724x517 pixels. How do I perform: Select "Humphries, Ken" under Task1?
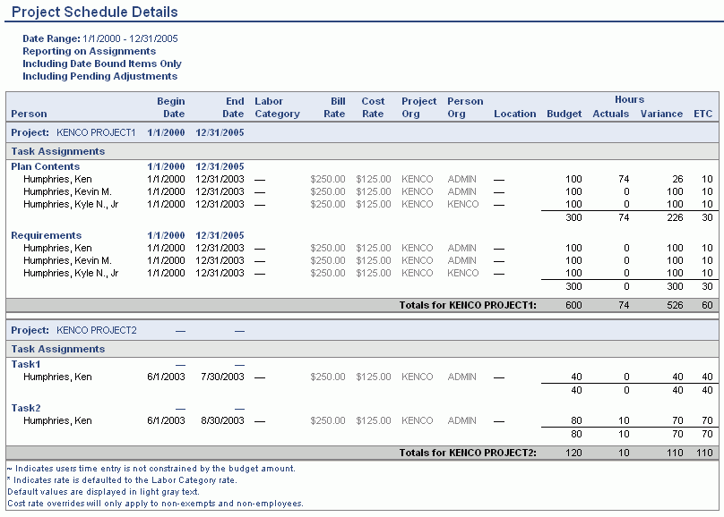pos(57,377)
